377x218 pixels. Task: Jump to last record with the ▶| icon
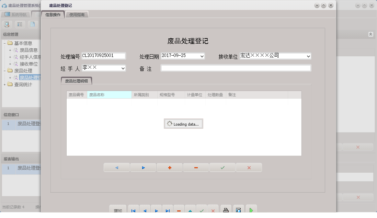coord(168,210)
